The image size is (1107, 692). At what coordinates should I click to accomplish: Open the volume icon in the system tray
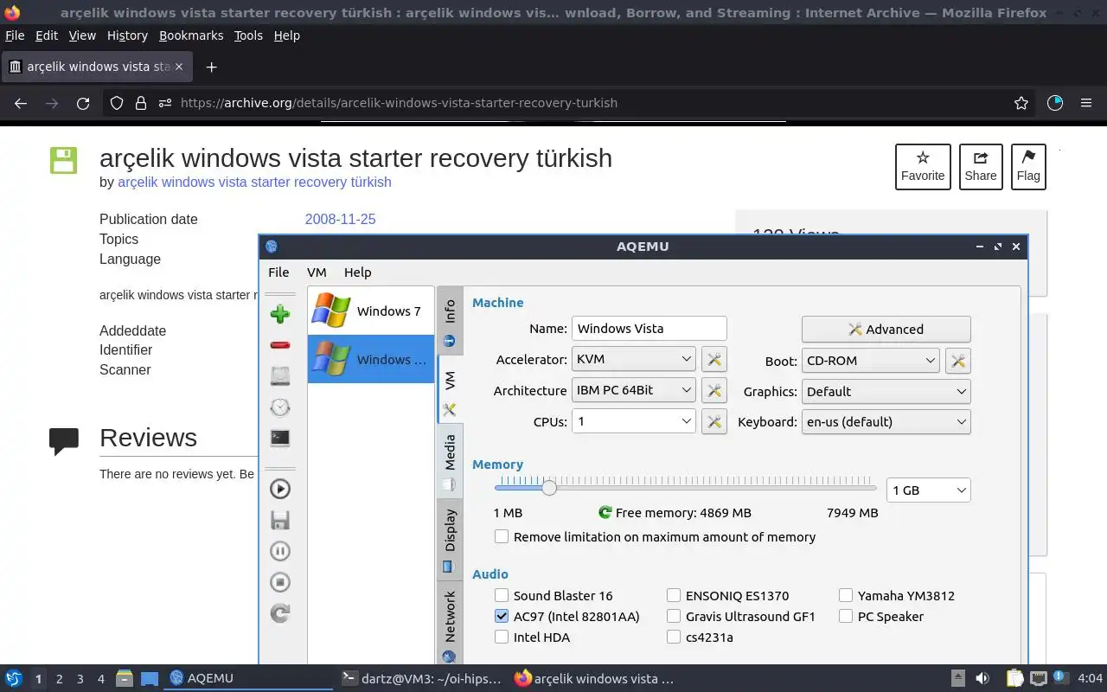click(x=982, y=678)
